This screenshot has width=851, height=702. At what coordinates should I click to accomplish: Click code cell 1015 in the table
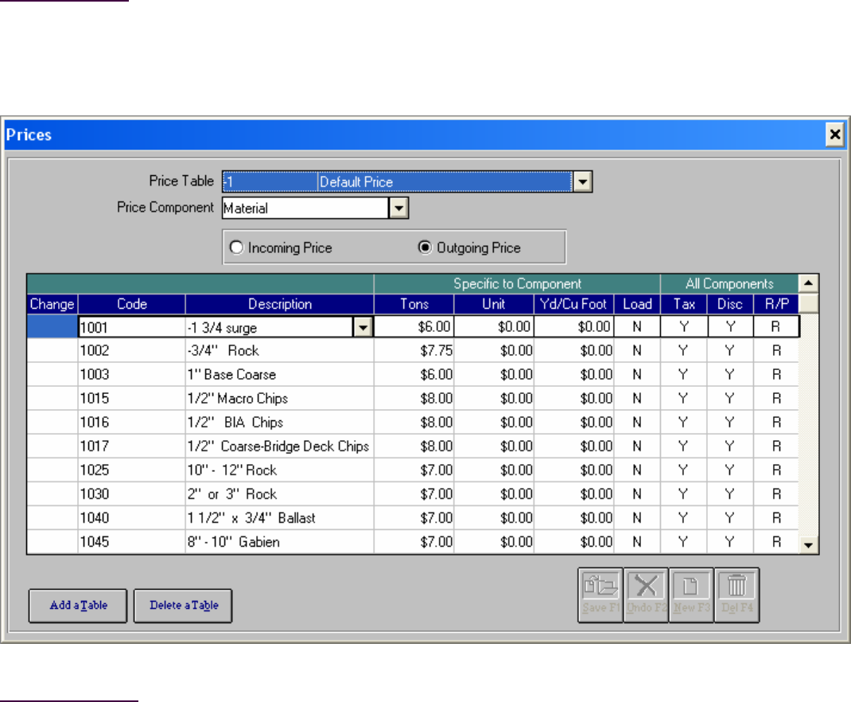coord(131,399)
